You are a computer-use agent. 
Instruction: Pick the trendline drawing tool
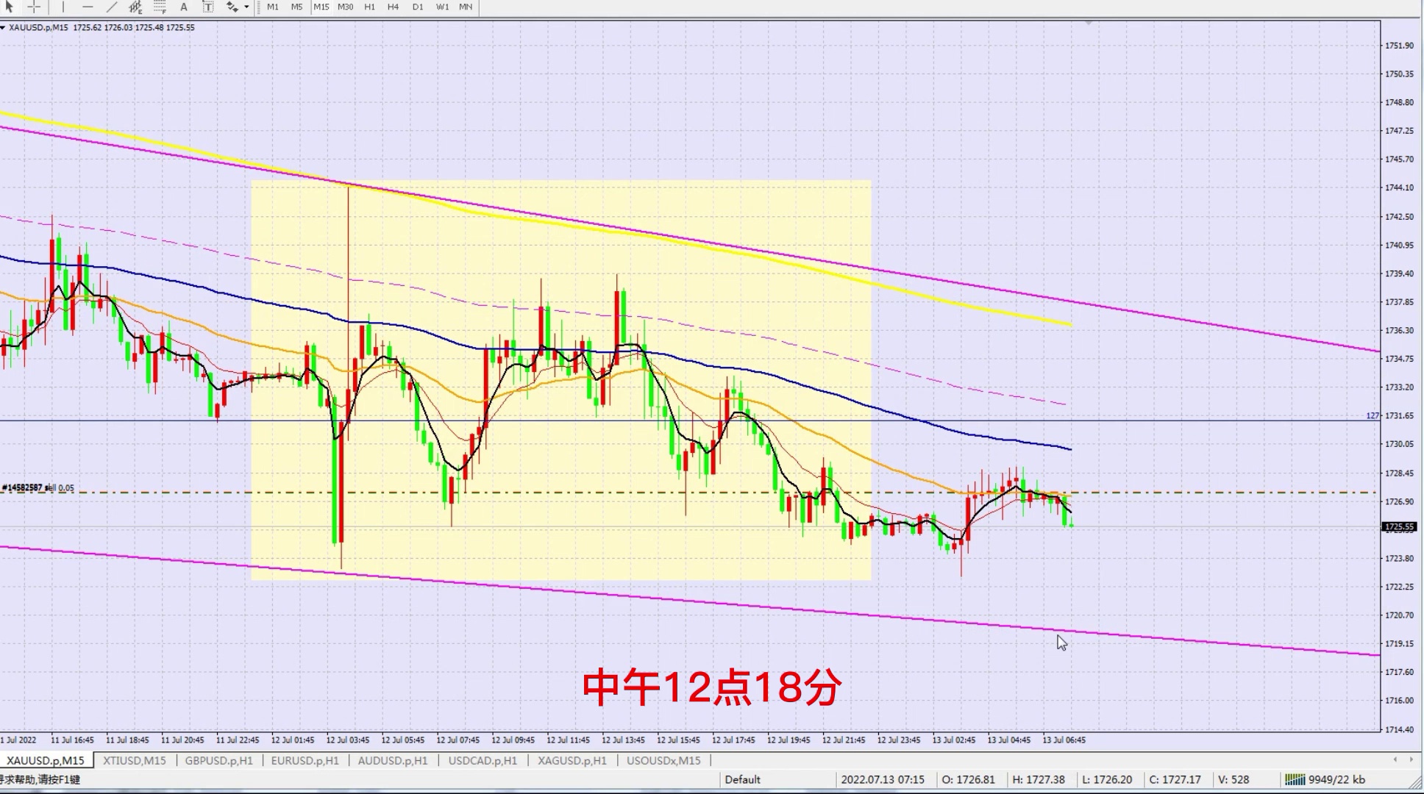click(112, 7)
